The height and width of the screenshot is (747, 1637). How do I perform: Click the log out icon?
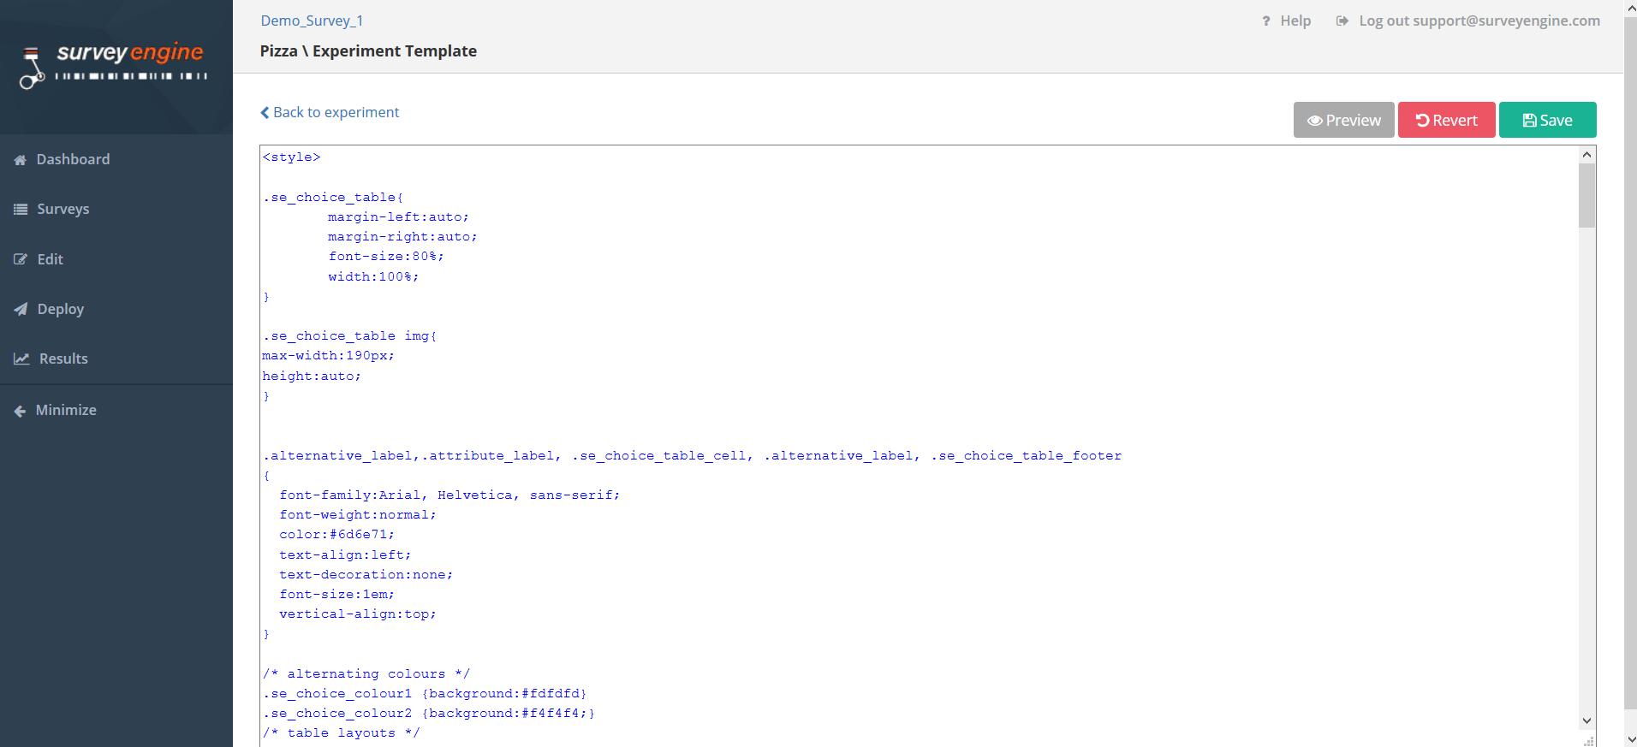pyautogui.click(x=1342, y=21)
